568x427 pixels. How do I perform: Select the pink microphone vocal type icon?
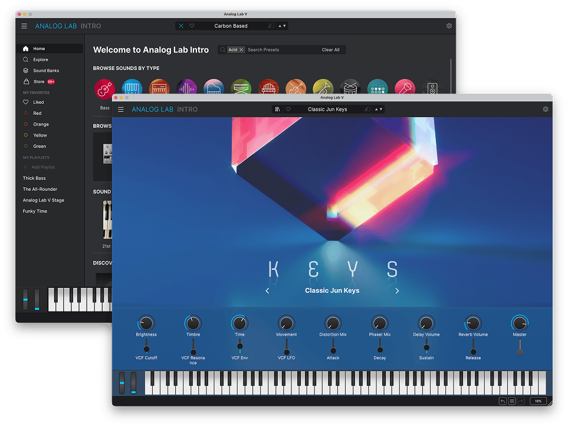[405, 89]
